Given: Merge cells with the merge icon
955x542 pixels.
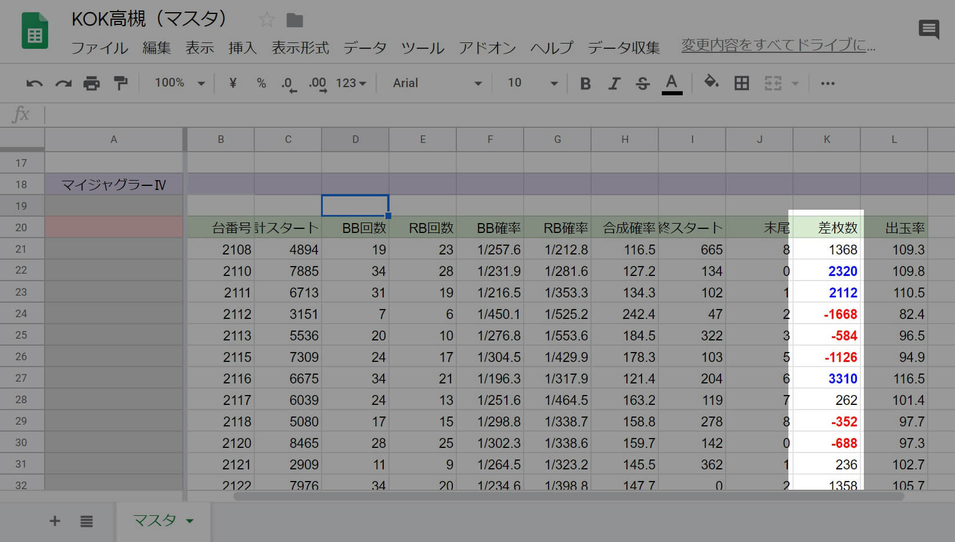Looking at the screenshot, I should point(773,83).
